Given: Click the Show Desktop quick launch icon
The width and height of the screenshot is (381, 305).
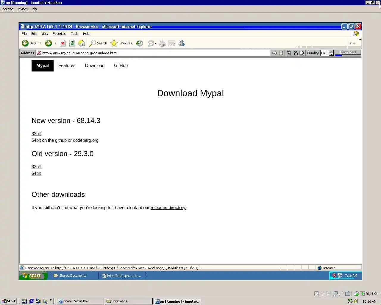Looking at the screenshot, I should click(24, 301).
